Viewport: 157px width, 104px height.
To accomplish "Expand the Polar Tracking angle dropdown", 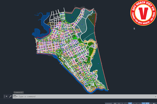I will 133,103.
